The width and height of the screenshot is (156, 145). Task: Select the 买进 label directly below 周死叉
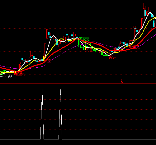[x=89, y=50]
